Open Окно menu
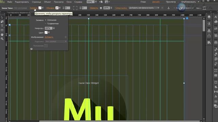 pyautogui.click(x=69, y=2)
